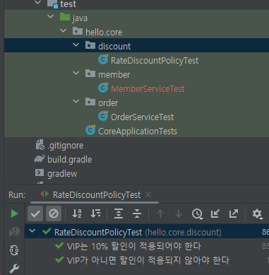Image resolution: width=269 pixels, height=275 pixels.
Task: Select the test module folder
Action: click(68, 4)
